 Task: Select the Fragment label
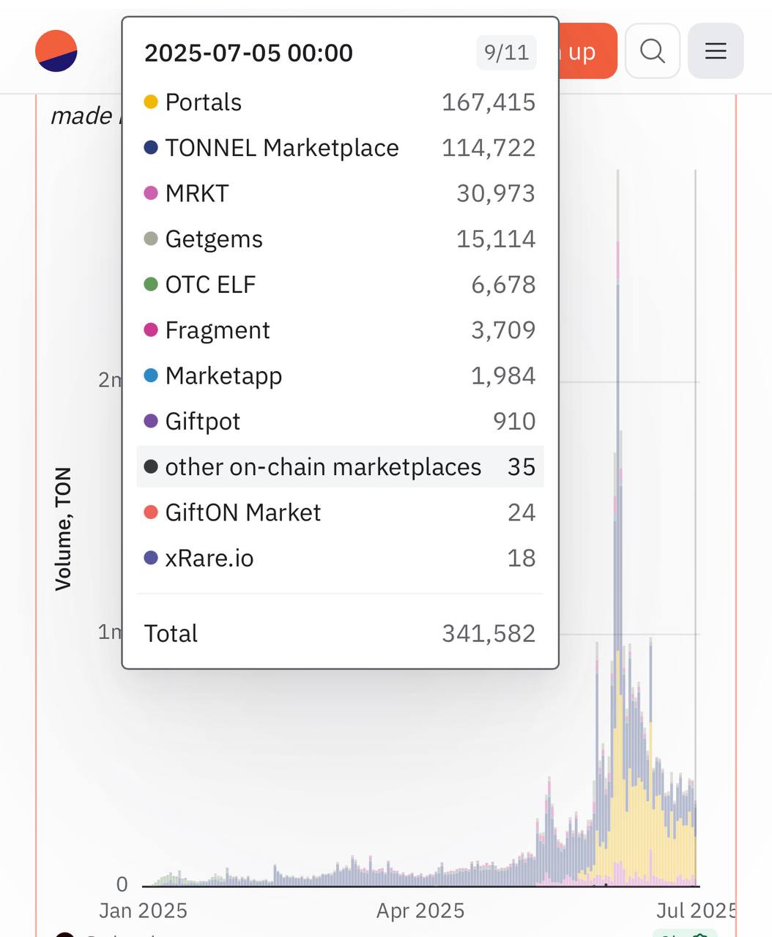(x=218, y=330)
